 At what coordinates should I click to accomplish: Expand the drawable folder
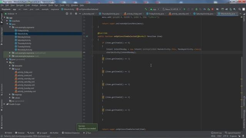10,66
